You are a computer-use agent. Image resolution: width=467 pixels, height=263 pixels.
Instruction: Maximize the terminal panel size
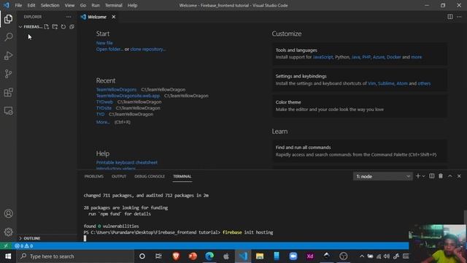pos(449,176)
